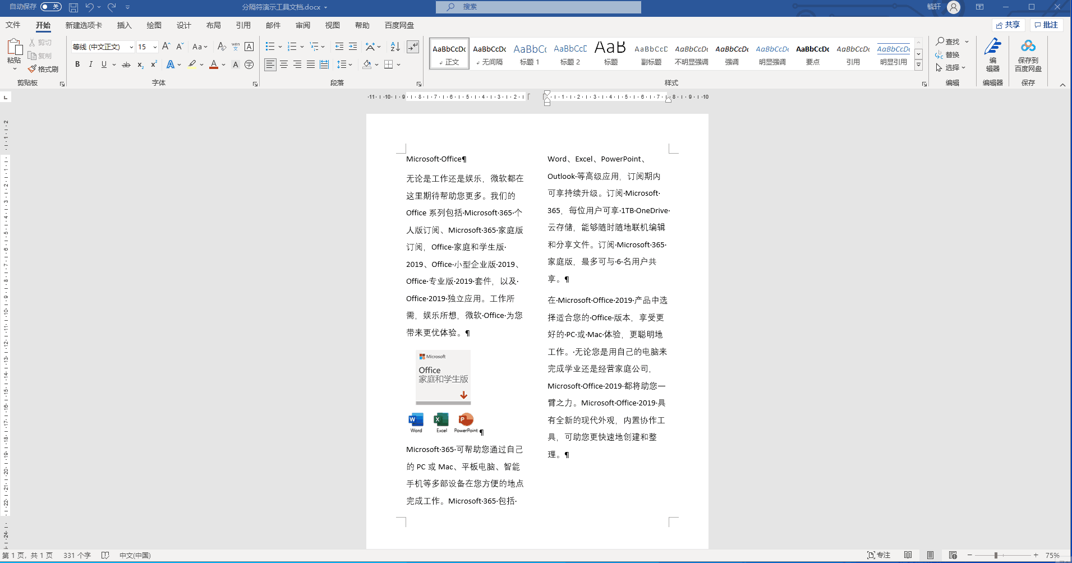Toggle Superscript formatting
This screenshot has height=563, width=1072.
pyautogui.click(x=154, y=64)
